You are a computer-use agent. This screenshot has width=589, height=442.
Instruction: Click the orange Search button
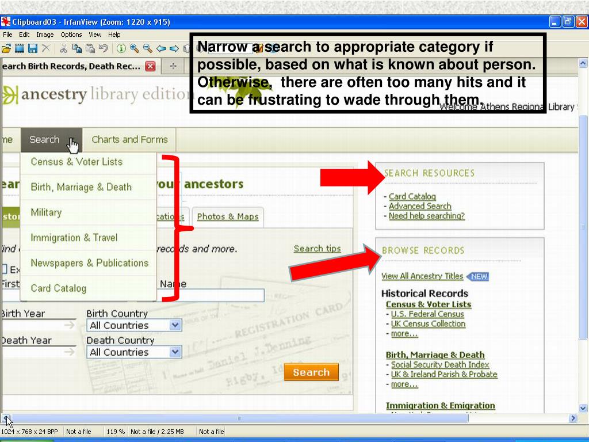(x=311, y=372)
